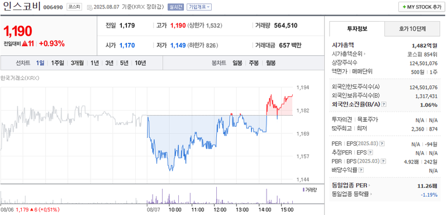Open the 시가총액순위 arrow link
Viewport: 447px width, 215px height.
click(365, 54)
